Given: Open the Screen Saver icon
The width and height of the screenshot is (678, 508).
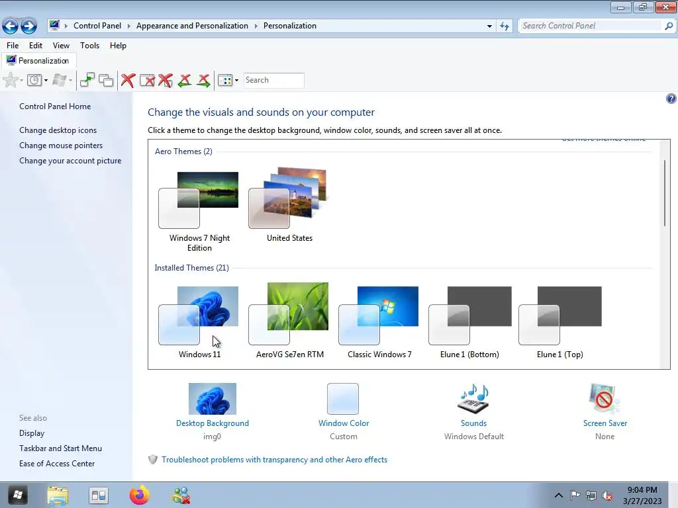Looking at the screenshot, I should click(x=604, y=399).
